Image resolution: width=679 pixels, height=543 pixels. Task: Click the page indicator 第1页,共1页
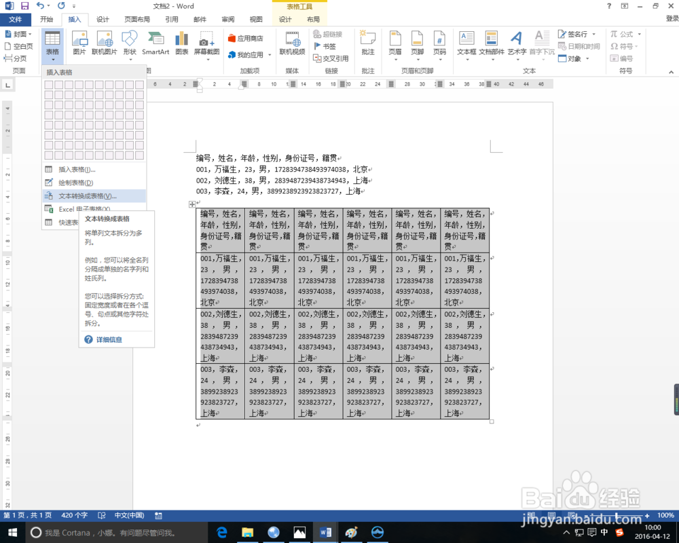(28, 515)
